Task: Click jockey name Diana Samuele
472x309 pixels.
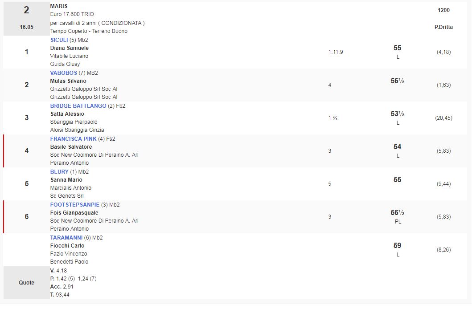Action: 69,48
